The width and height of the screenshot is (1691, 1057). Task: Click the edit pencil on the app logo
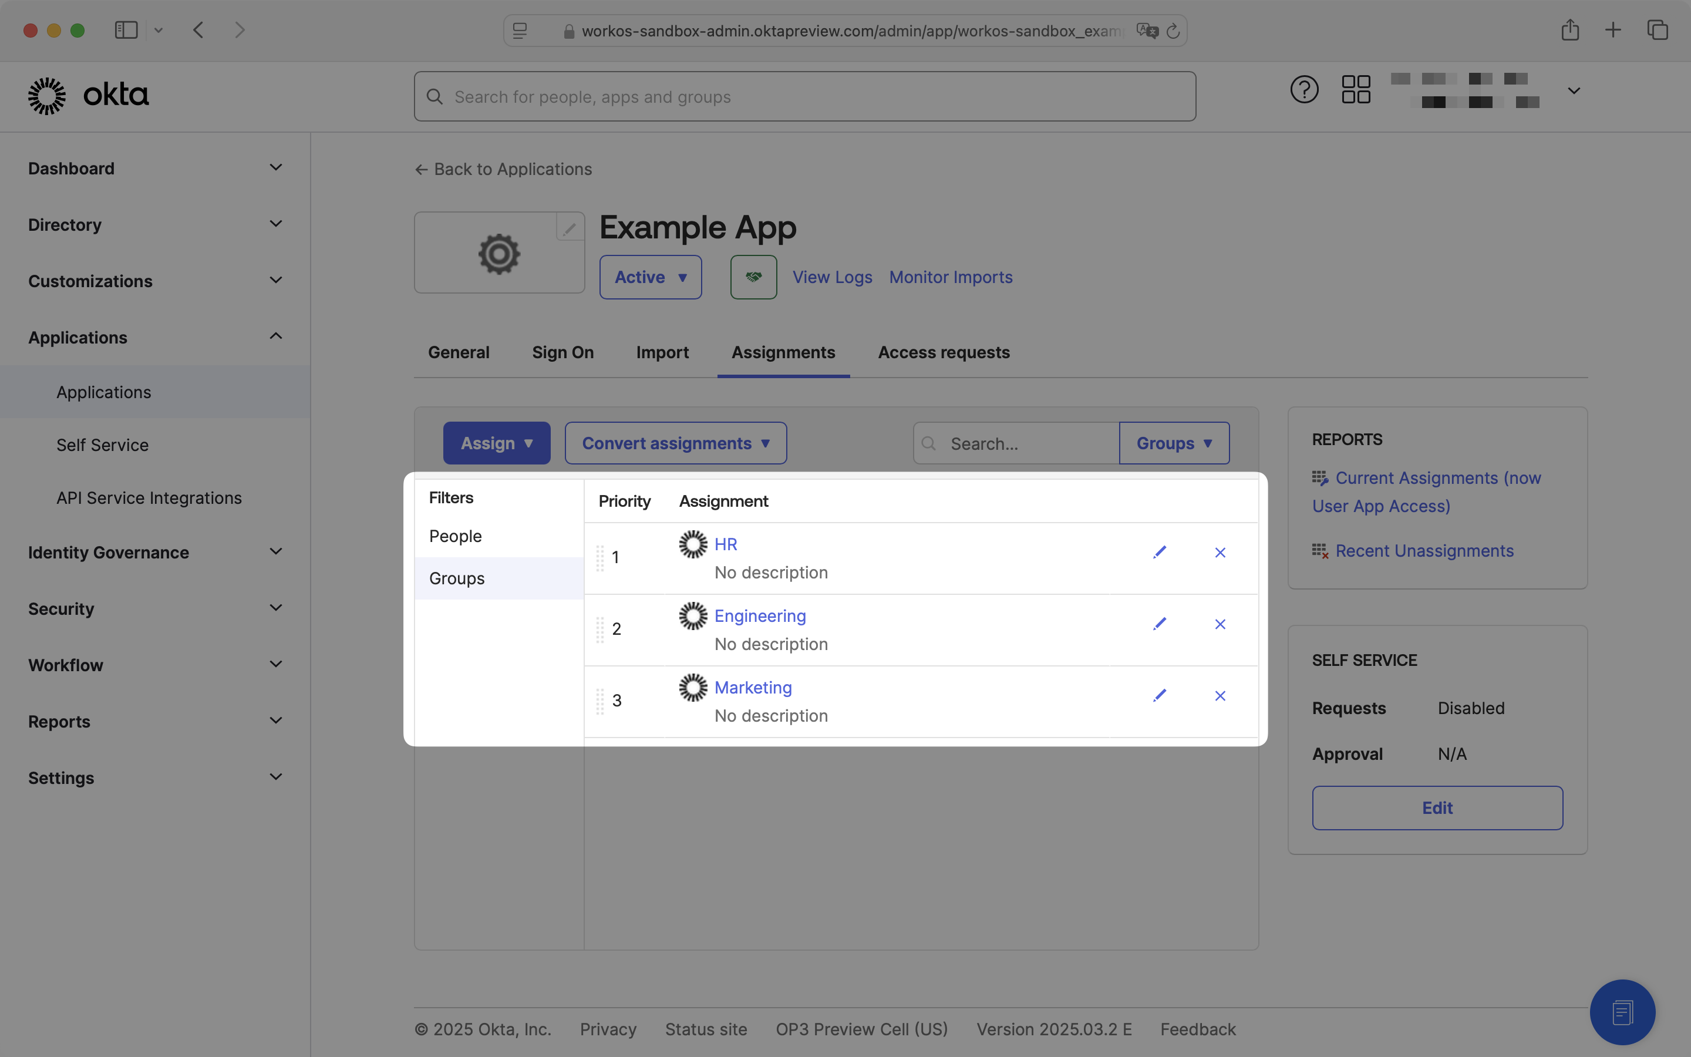(x=569, y=227)
